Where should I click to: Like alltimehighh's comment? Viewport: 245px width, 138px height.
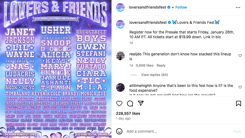[240, 87]
